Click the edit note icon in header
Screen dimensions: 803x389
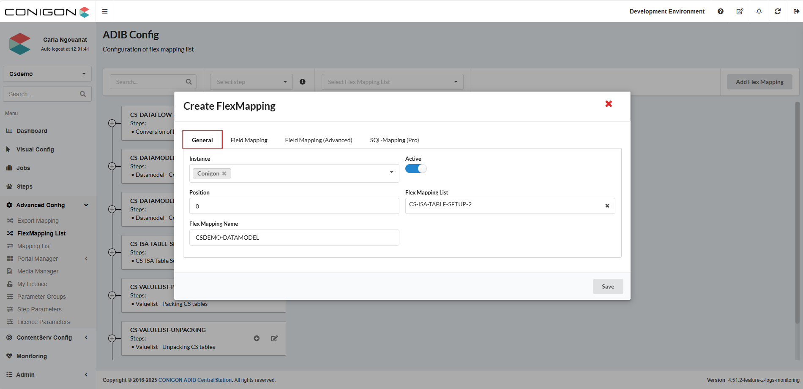tap(740, 11)
